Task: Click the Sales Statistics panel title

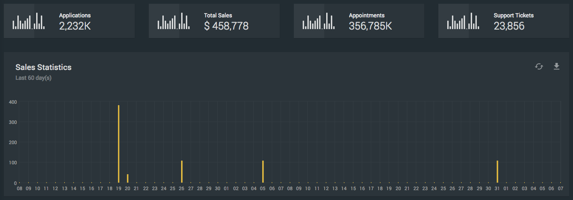Action: click(43, 67)
